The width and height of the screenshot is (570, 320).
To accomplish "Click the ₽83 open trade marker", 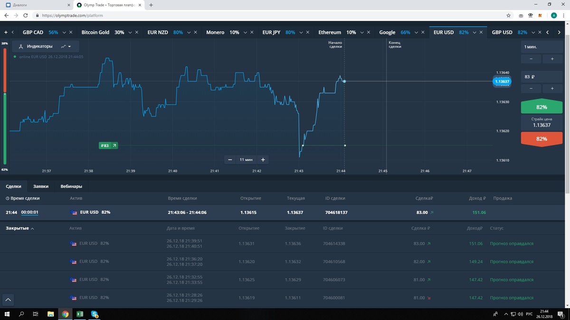I will click(x=108, y=146).
